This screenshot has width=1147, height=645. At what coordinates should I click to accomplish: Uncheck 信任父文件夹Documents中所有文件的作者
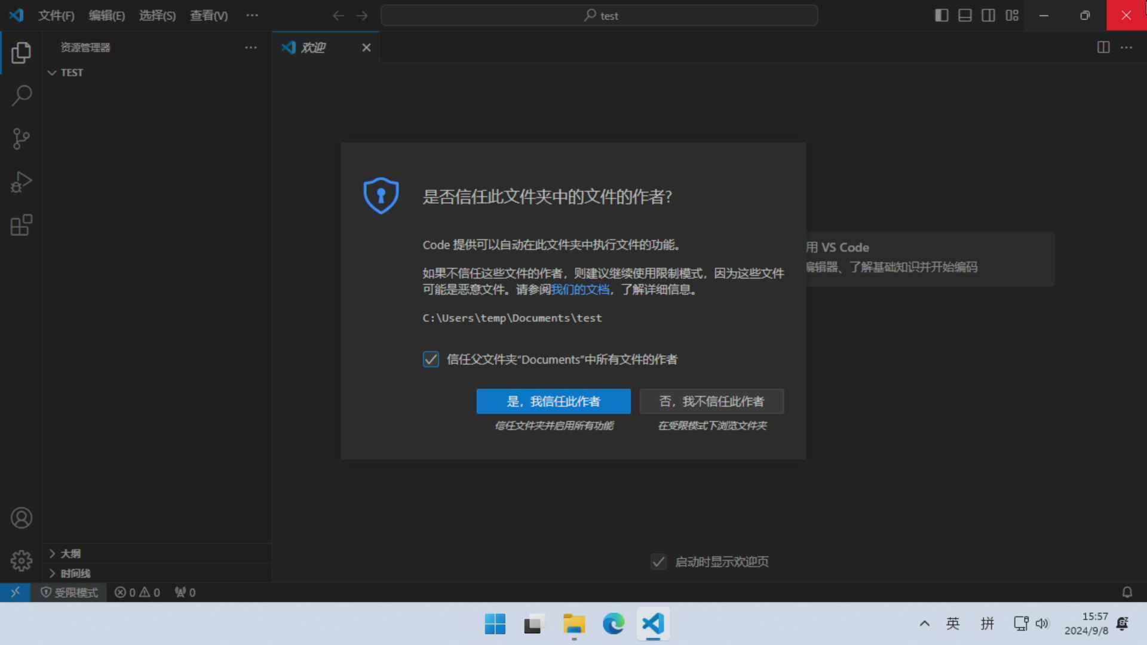(x=431, y=359)
